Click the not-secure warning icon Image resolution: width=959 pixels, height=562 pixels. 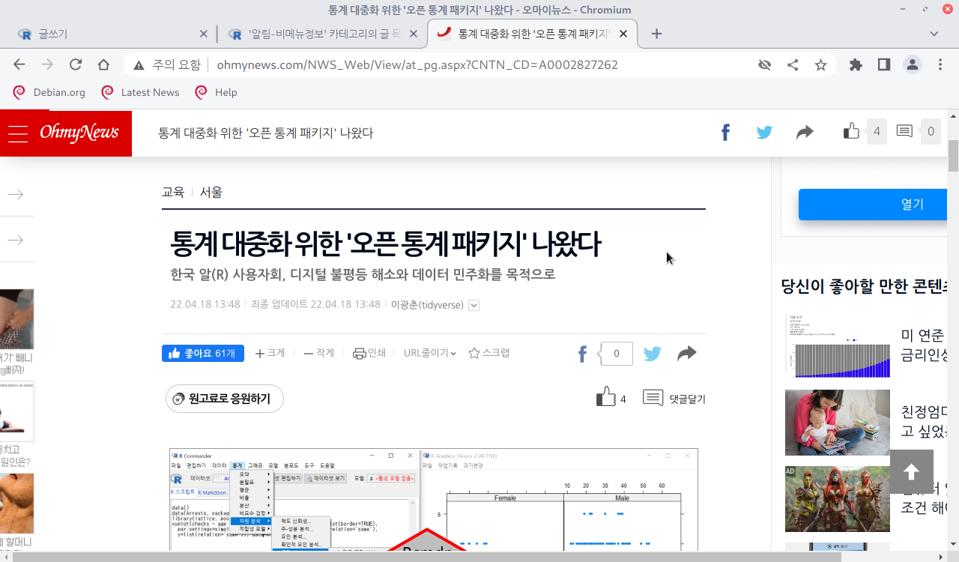coord(139,65)
